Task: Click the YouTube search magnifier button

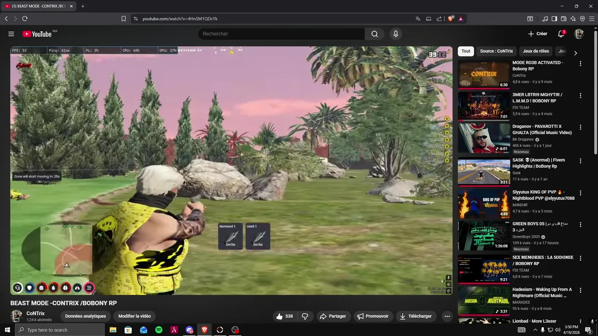Action: coord(375,34)
